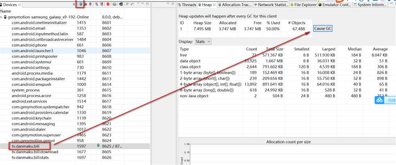Select process system_process

(x=75, y=90)
